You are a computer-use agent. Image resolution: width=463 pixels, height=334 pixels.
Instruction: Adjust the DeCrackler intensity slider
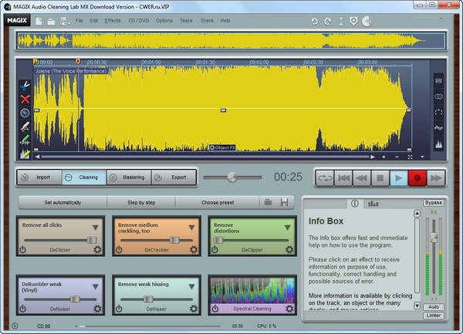[x=174, y=239]
